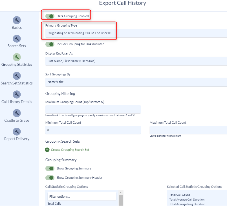
Task: Click the Include Grouping for Unassociated label
Action: coord(80,44)
